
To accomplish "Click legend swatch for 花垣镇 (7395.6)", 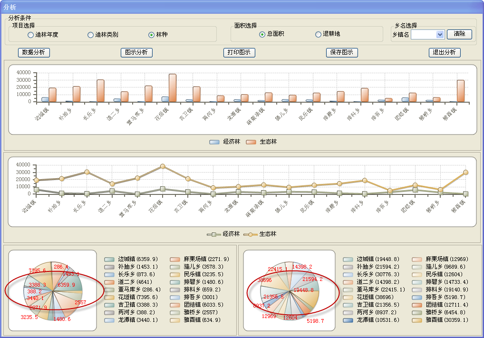I will point(109,298).
